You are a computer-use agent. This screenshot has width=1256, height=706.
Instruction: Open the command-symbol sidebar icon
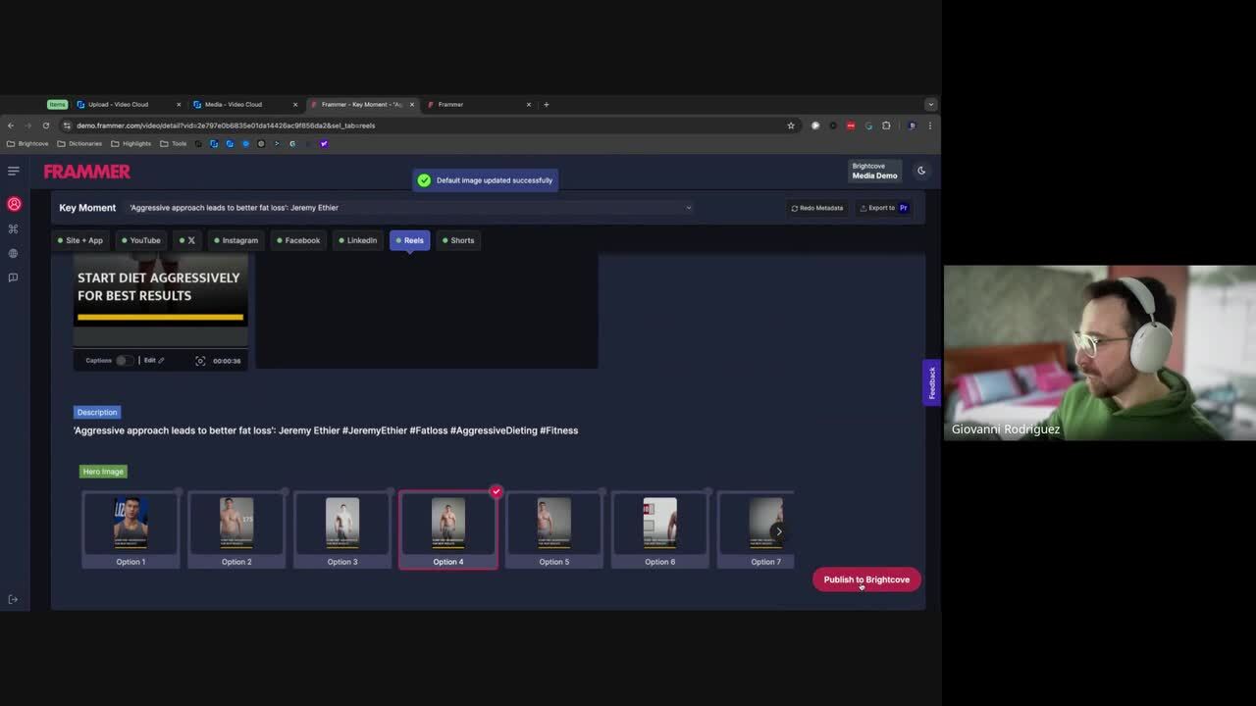13,228
